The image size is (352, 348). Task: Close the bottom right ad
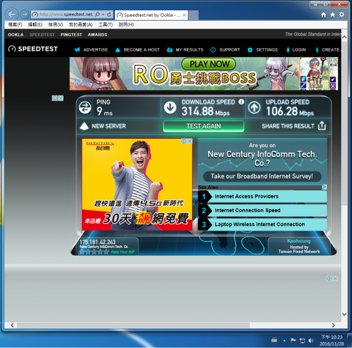coord(335,279)
